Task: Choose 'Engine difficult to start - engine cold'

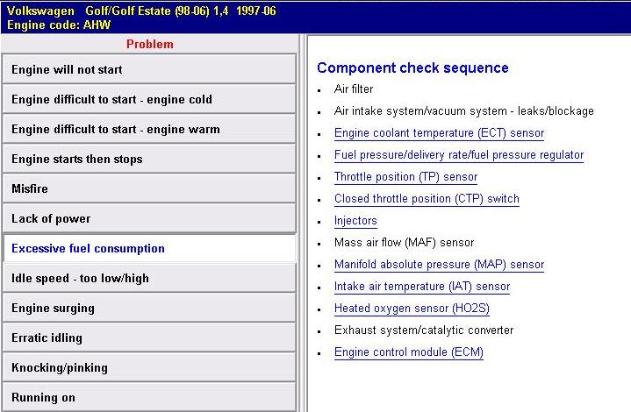Action: pyautogui.click(x=149, y=100)
